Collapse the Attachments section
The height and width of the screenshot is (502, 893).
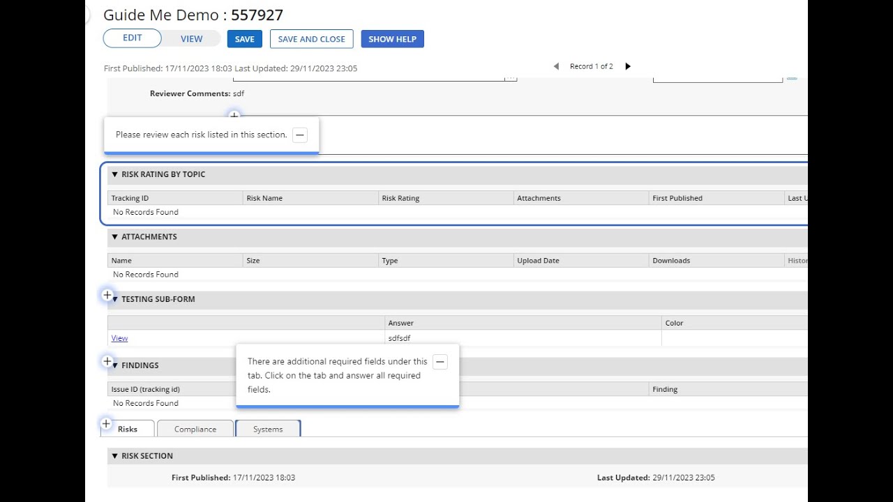click(x=115, y=237)
